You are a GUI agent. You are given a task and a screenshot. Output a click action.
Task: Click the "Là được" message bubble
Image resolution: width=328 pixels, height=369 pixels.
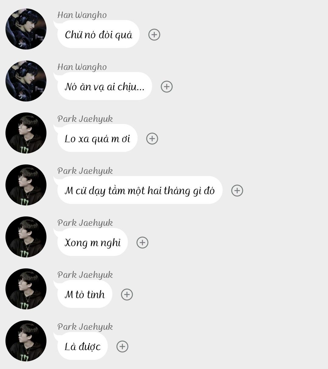pos(83,347)
